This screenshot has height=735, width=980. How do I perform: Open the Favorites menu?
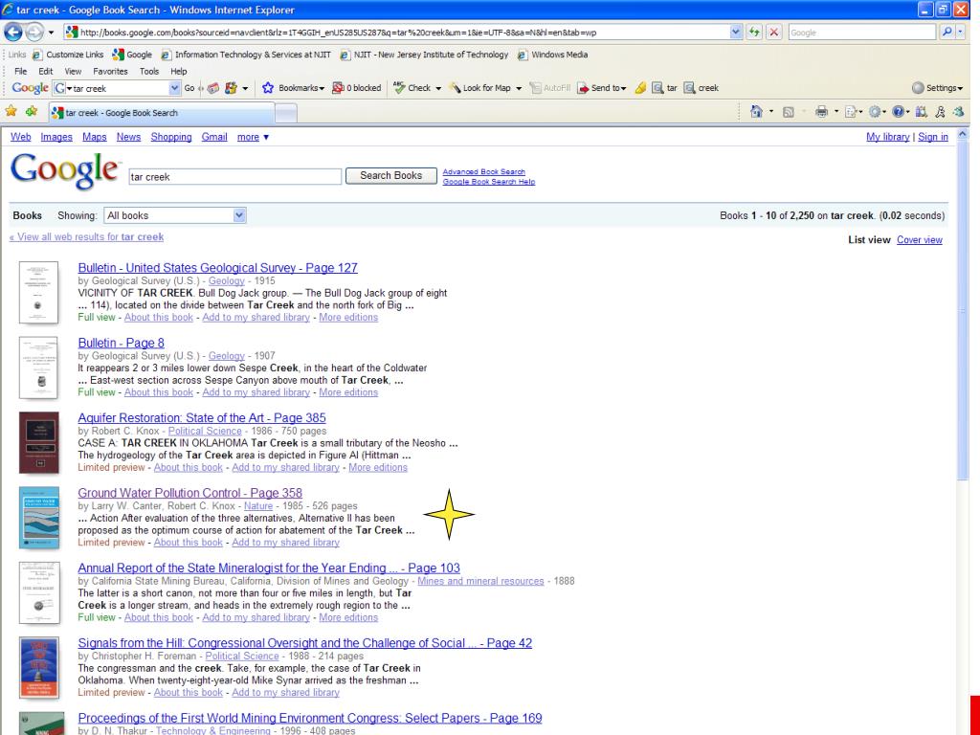coord(110,71)
